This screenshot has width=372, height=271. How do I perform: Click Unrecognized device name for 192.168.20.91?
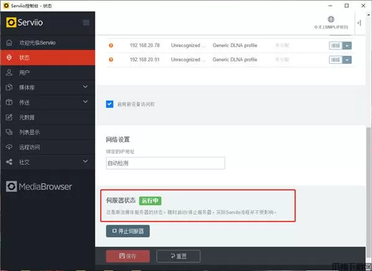188,60
